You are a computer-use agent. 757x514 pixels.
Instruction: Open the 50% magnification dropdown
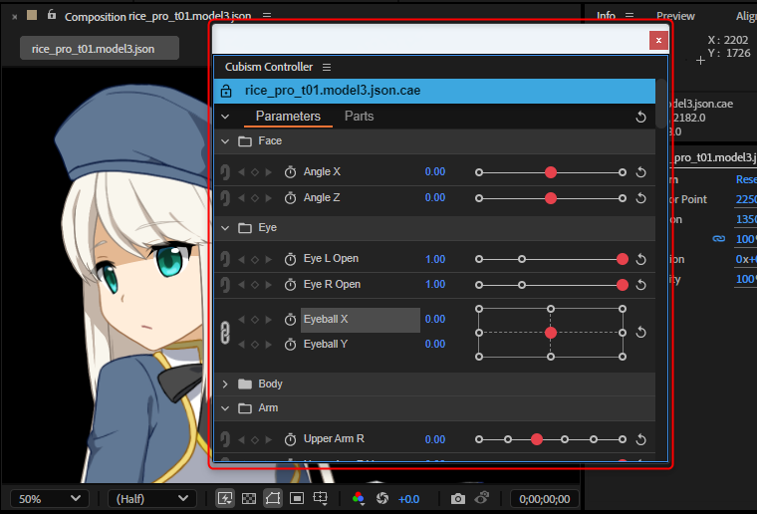pos(50,498)
